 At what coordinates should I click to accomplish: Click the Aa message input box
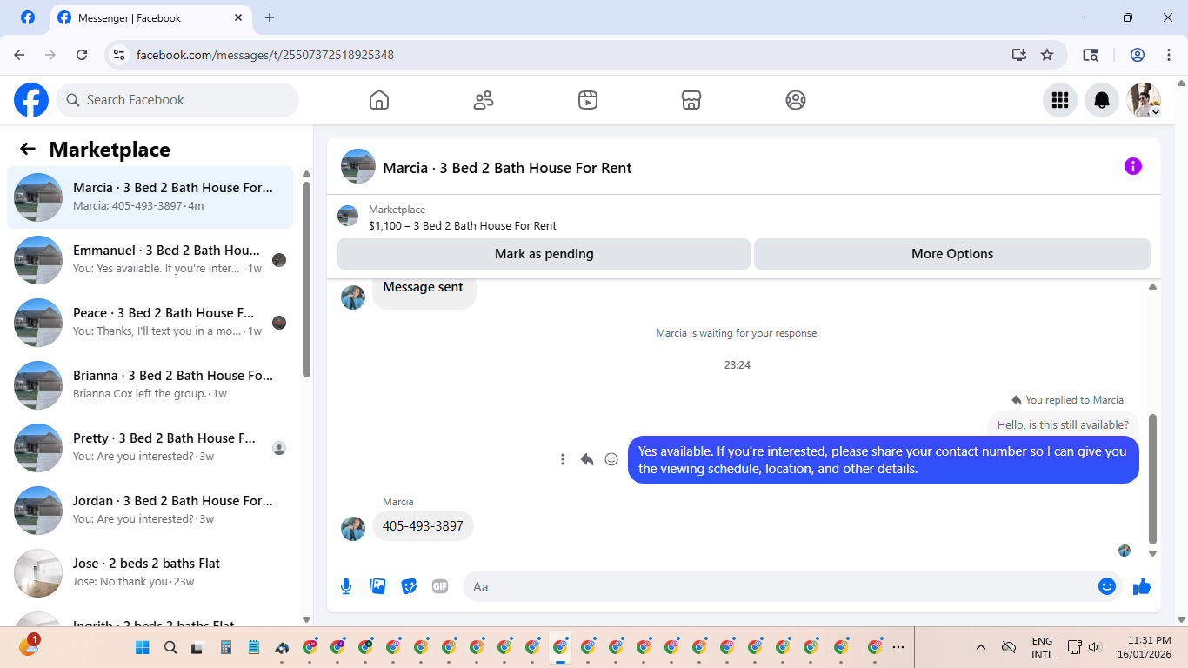[x=780, y=586]
